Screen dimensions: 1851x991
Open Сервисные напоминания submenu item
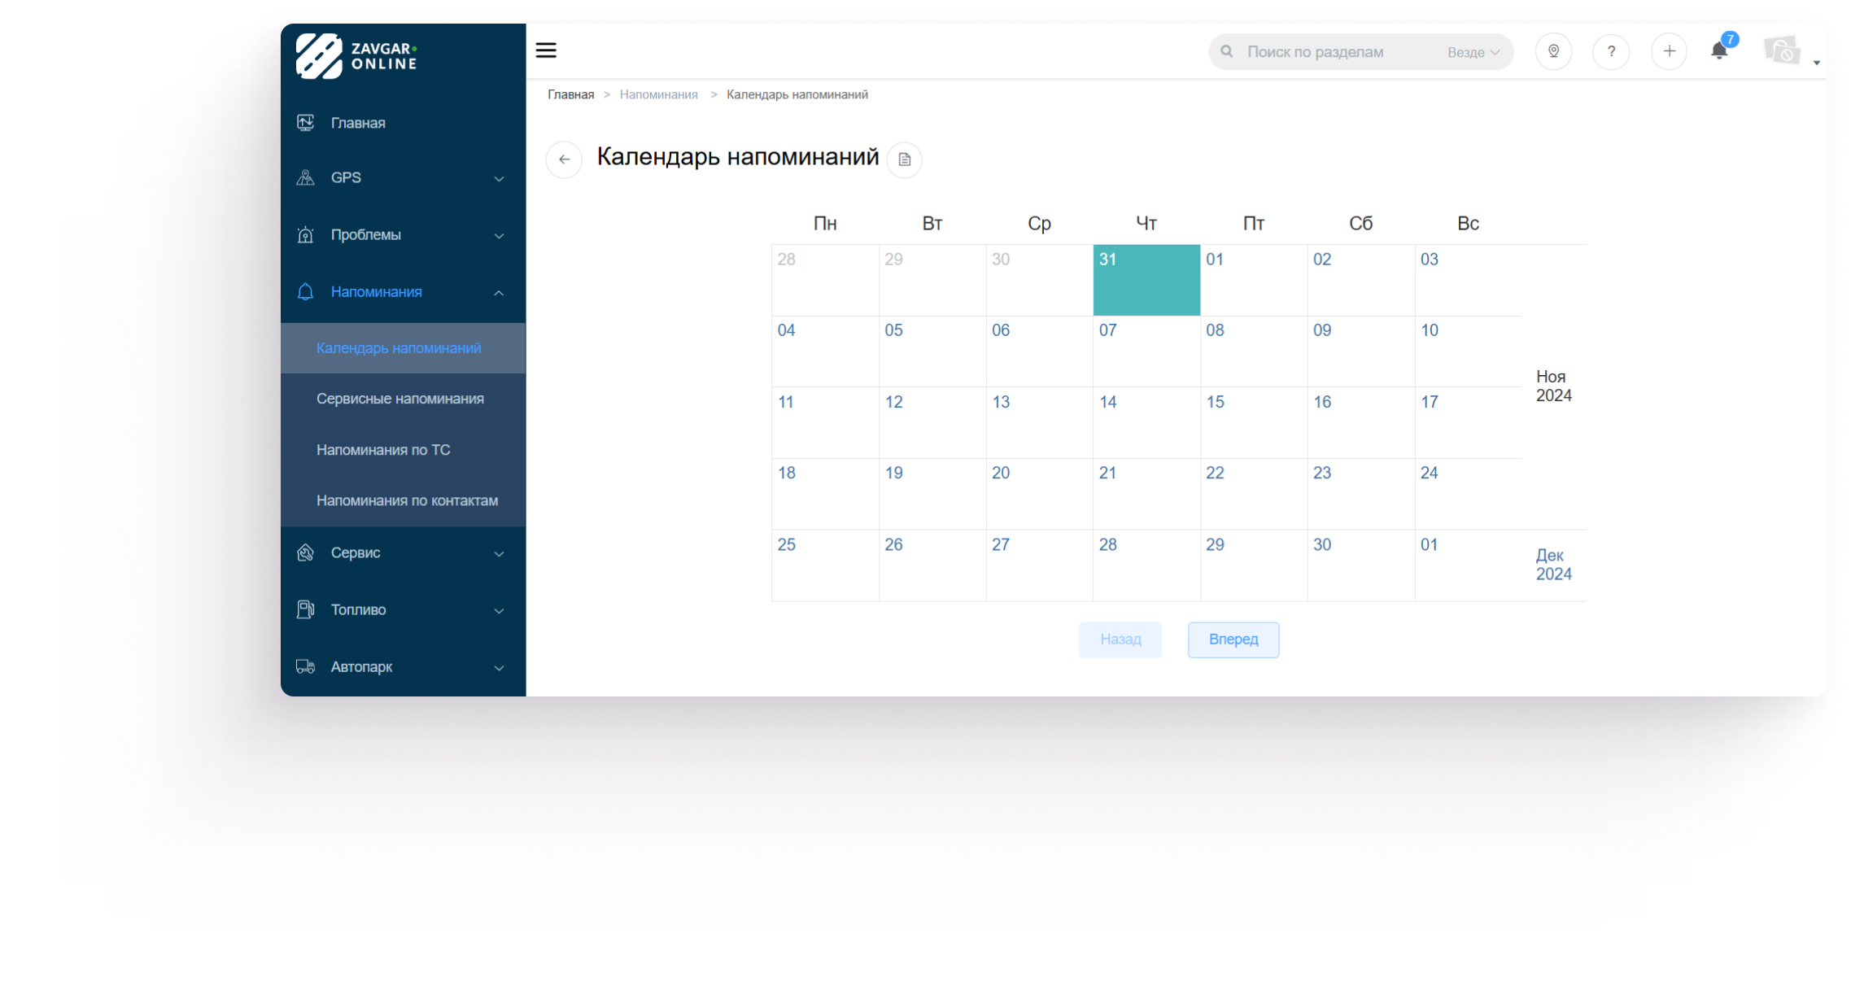[x=403, y=399]
